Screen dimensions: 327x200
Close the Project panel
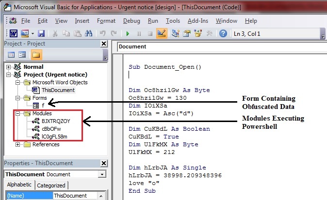click(103, 44)
